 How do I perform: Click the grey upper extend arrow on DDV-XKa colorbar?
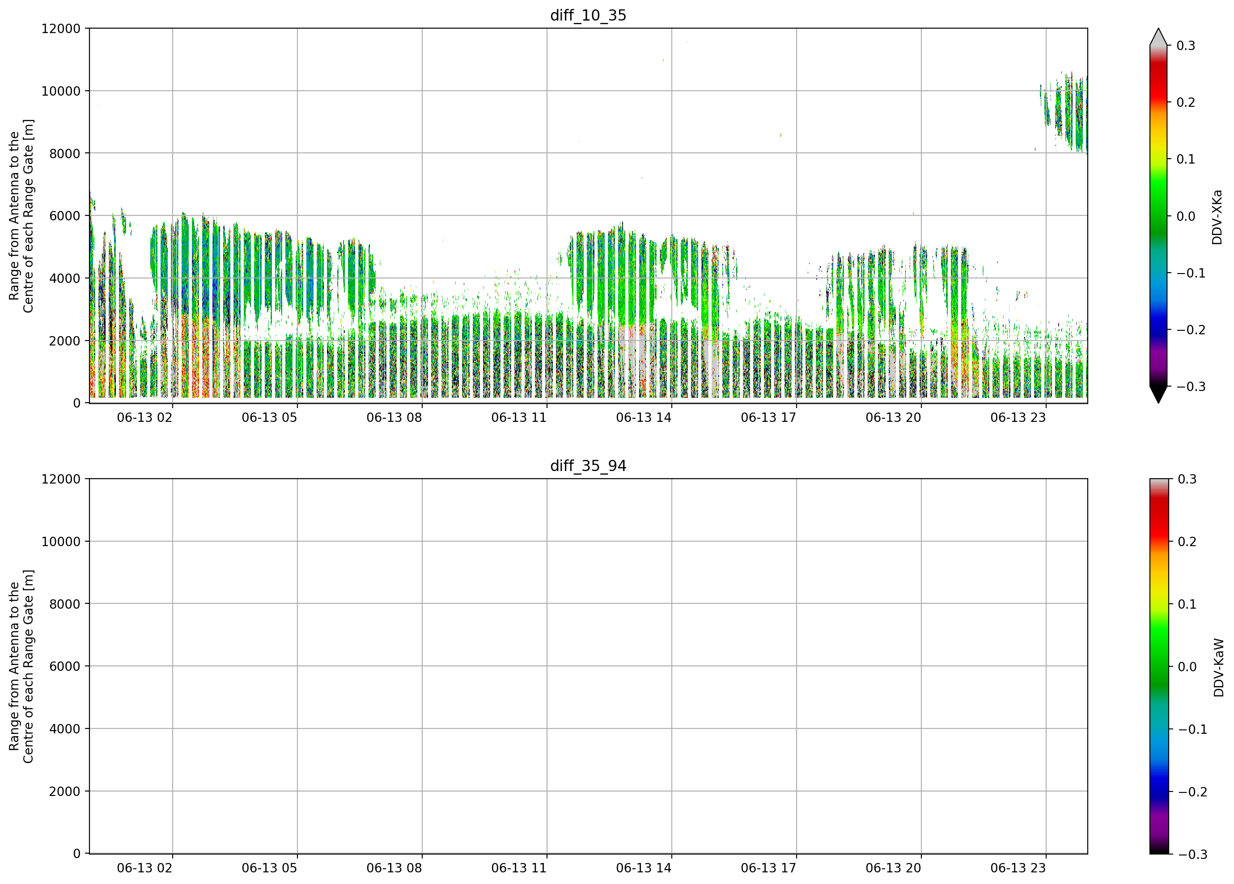pyautogui.click(x=1158, y=37)
